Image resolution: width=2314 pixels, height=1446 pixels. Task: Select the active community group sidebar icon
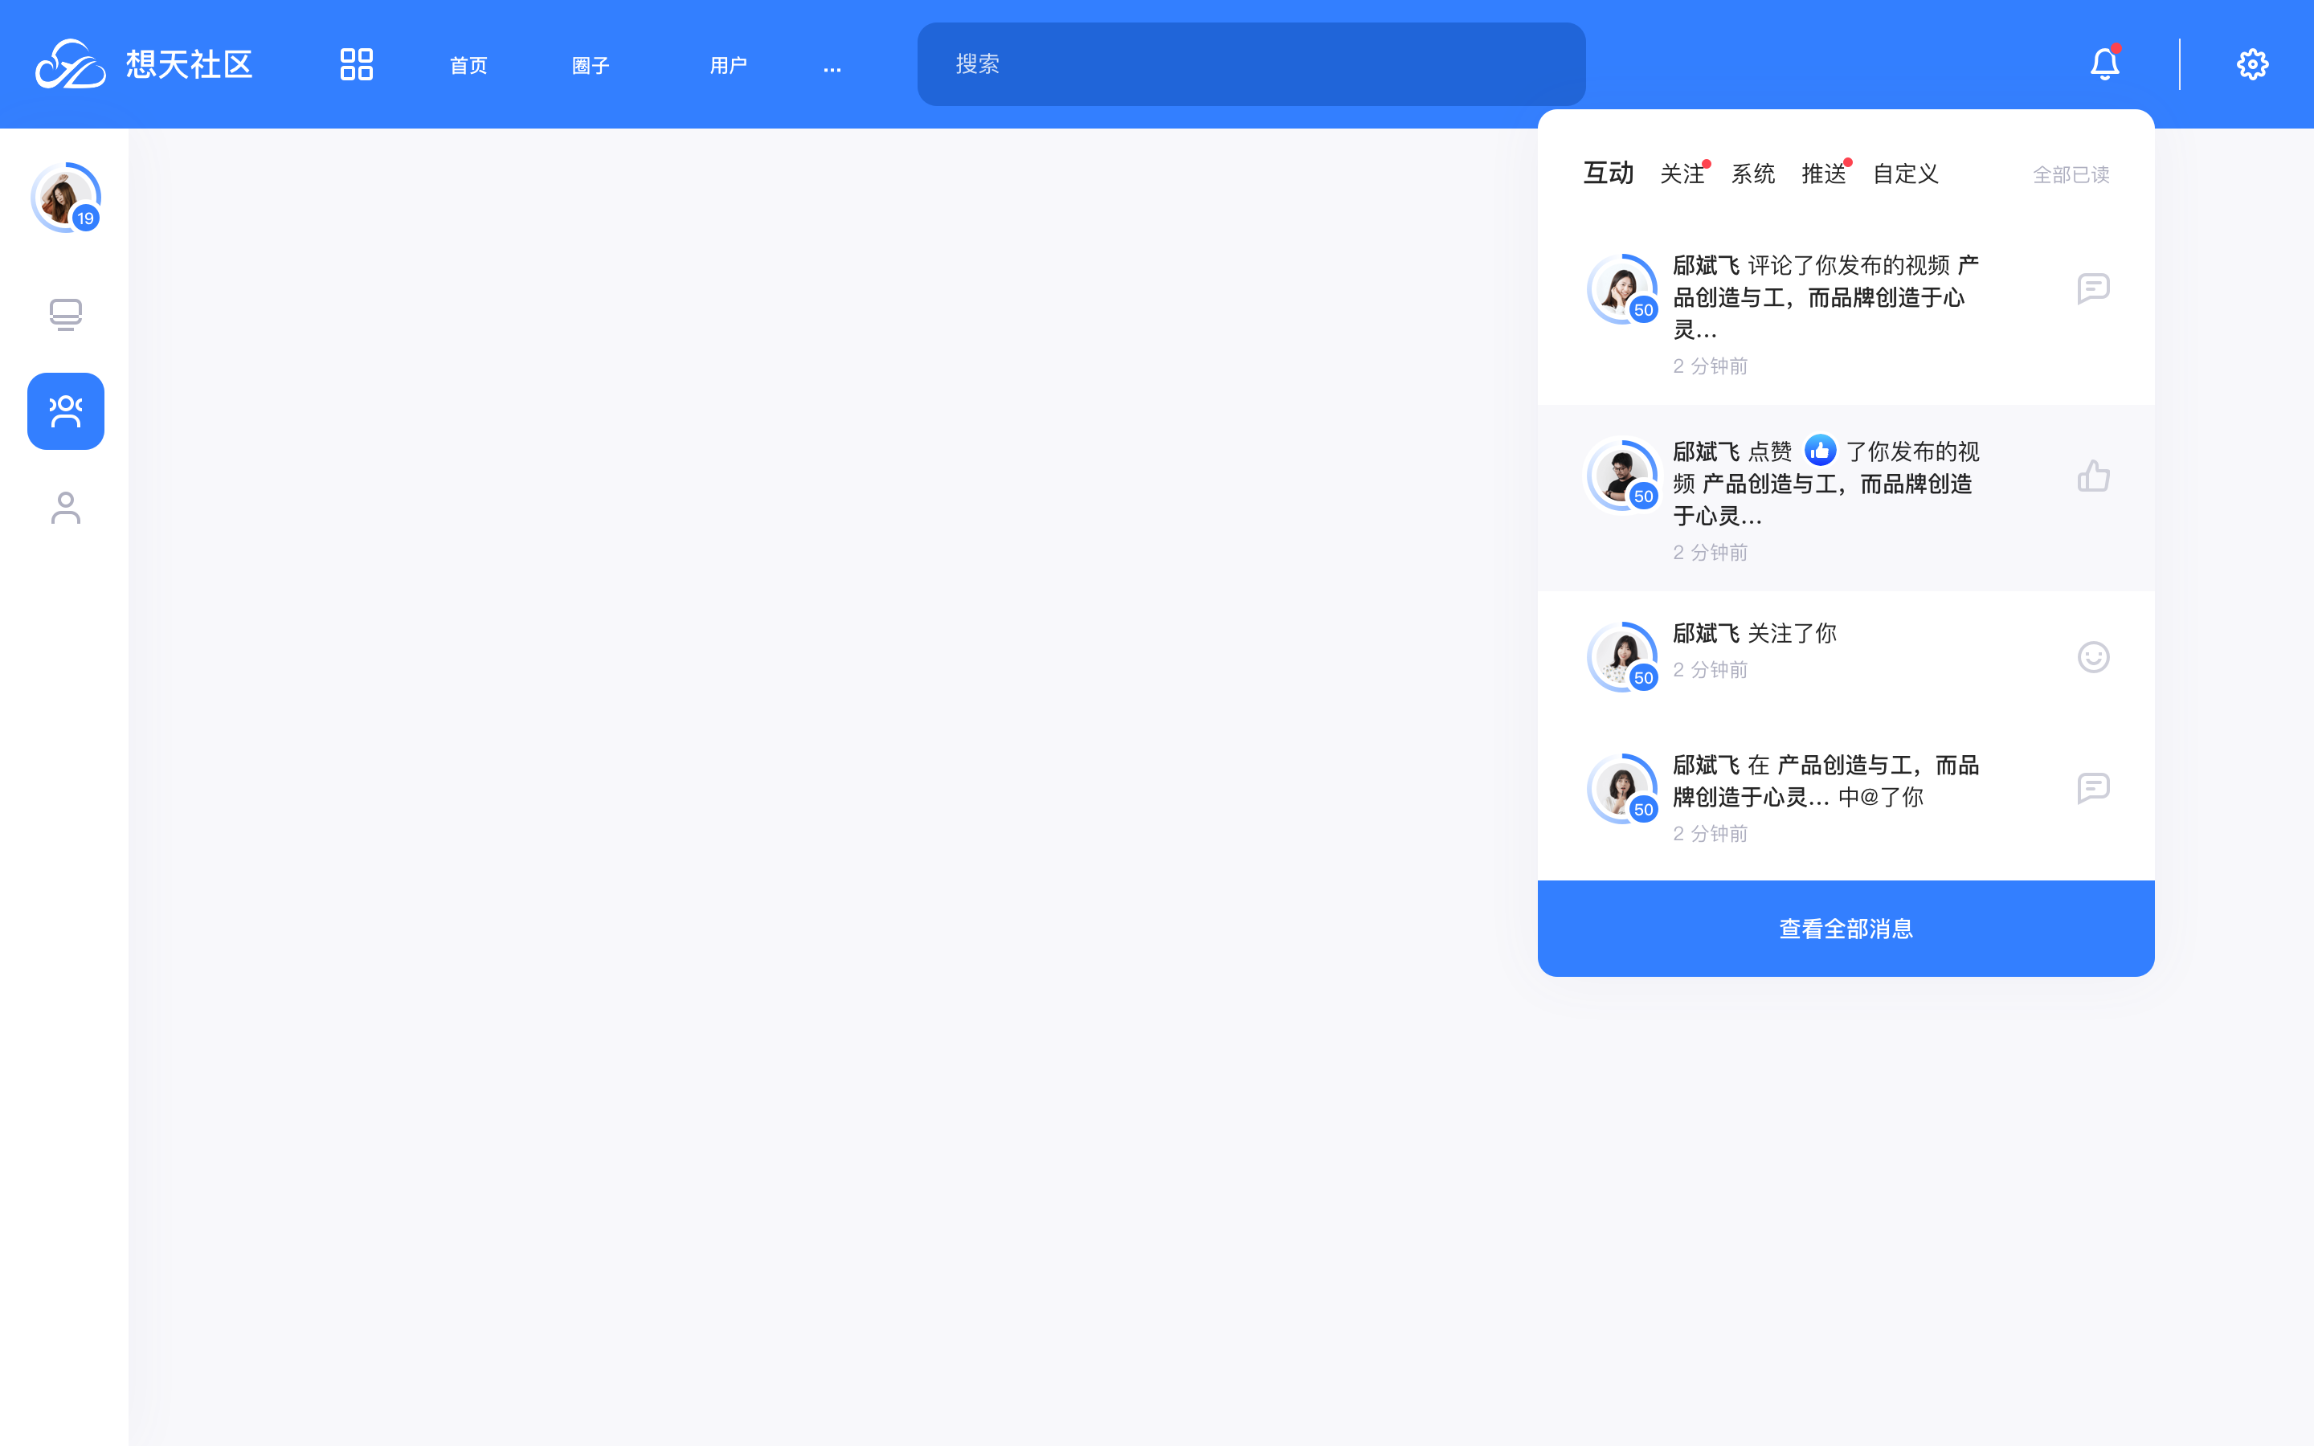click(65, 411)
